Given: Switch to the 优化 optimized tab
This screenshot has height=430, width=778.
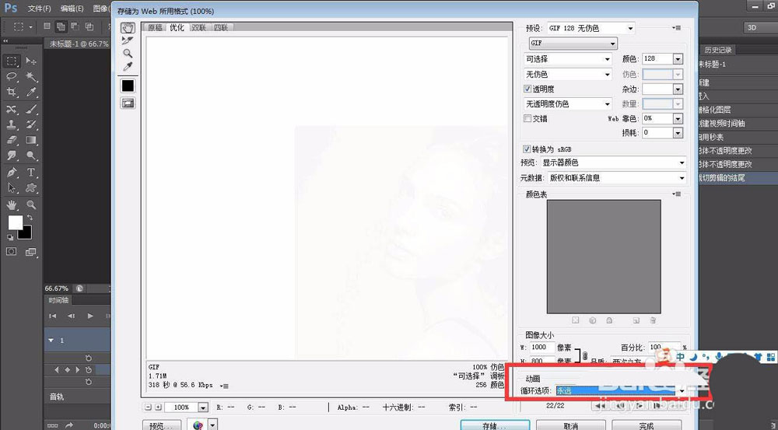Looking at the screenshot, I should click(177, 28).
